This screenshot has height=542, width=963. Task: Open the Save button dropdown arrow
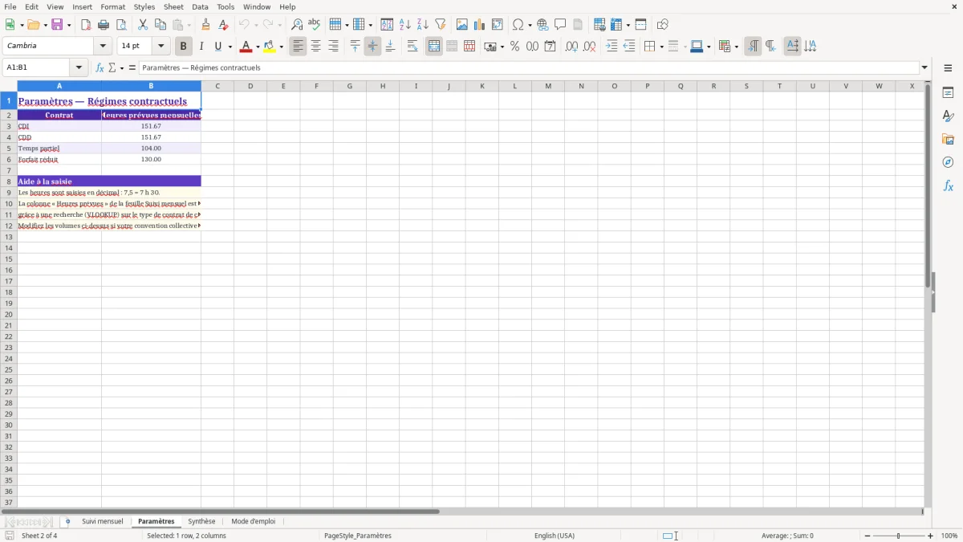coord(69,25)
